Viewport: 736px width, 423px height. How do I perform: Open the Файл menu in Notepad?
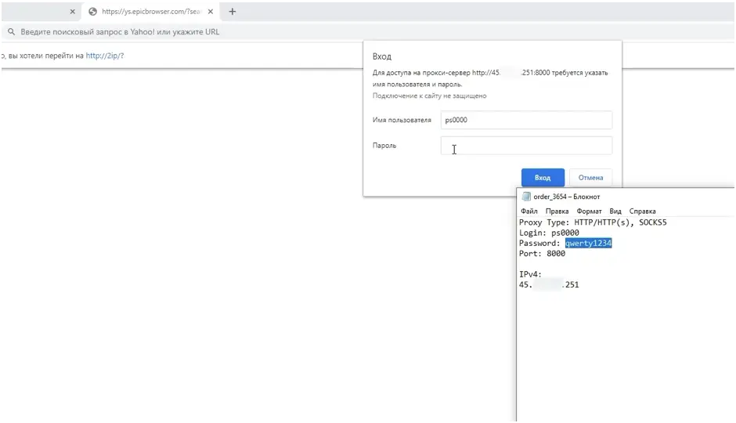pyautogui.click(x=529, y=211)
